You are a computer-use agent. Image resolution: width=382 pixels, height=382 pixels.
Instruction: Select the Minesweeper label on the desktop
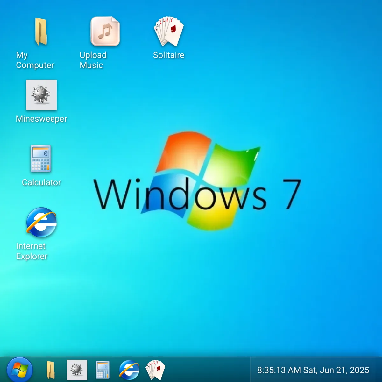click(x=41, y=119)
